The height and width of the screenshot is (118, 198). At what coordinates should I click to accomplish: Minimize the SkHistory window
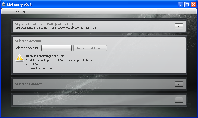click(x=181, y=5)
